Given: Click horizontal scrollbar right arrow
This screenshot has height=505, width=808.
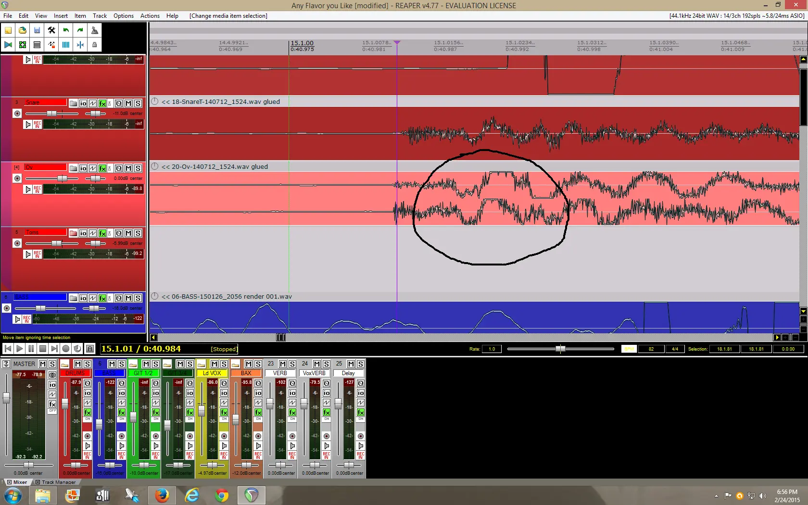Looking at the screenshot, I should 777,338.
